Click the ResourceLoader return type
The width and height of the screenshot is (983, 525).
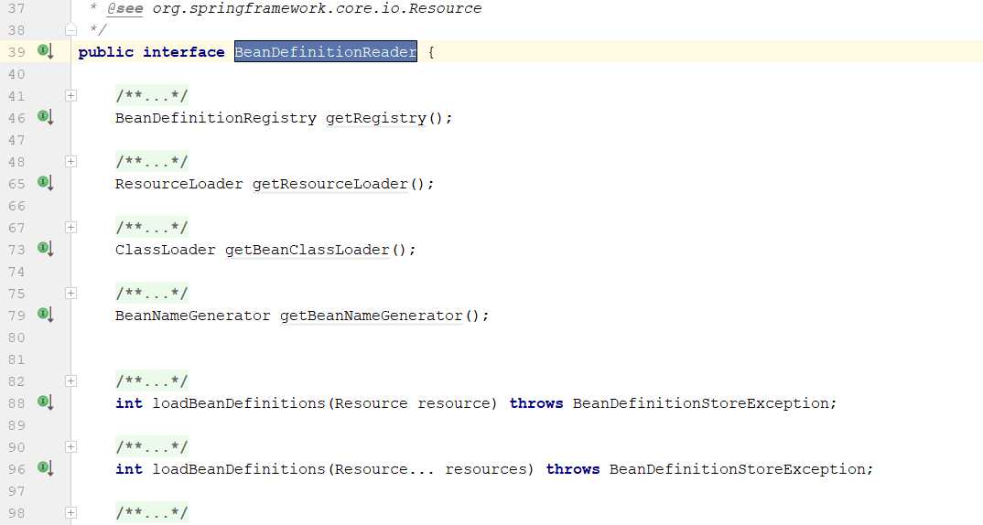point(178,184)
